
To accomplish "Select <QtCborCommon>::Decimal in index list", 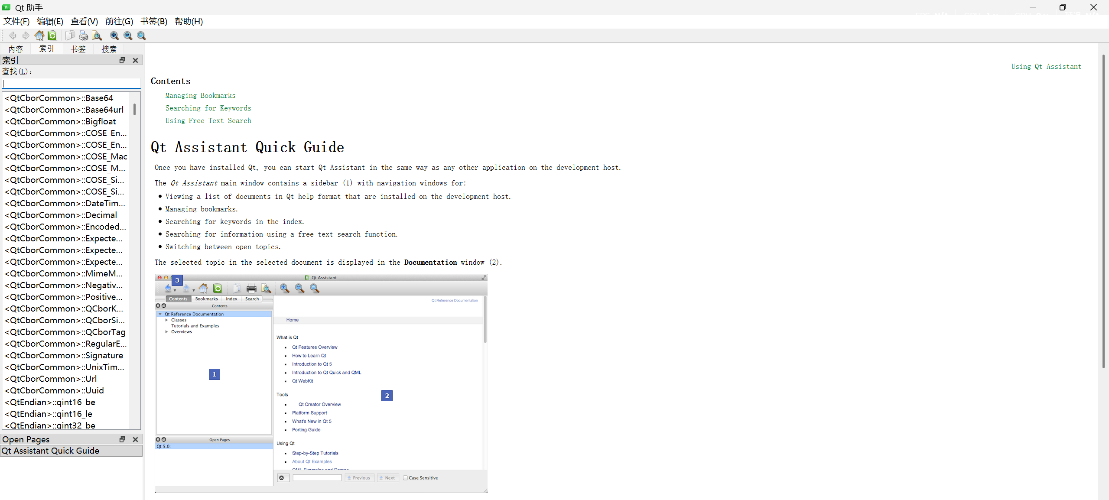I will pos(61,215).
